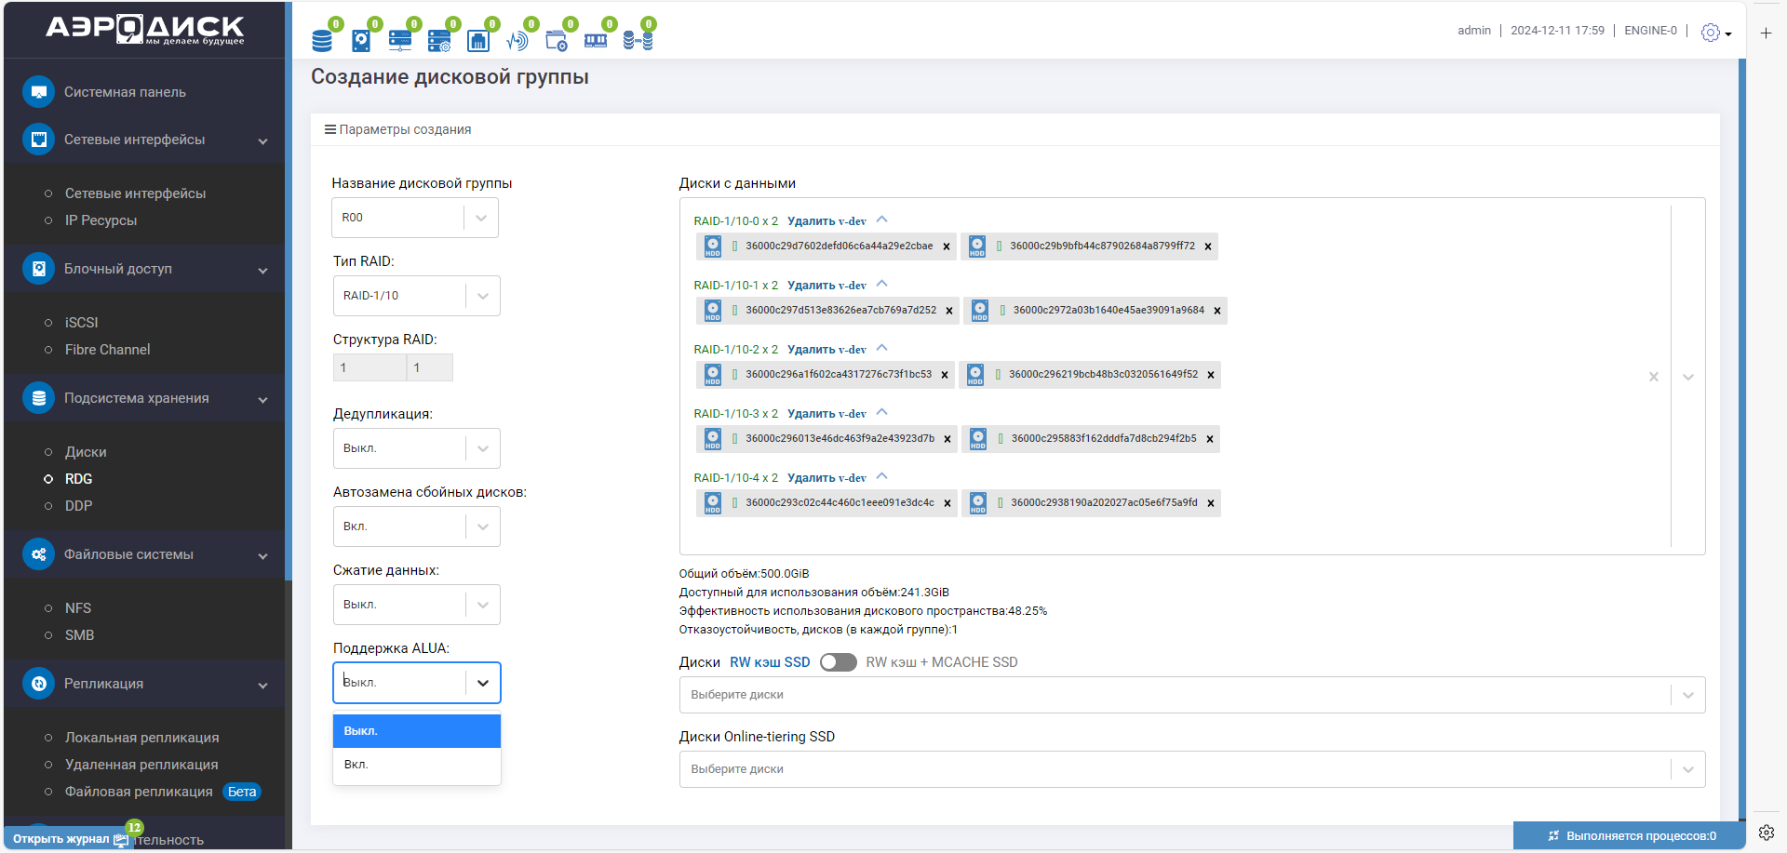The width and height of the screenshot is (1787, 853).
Task: Open the settings gear menu near ENGINE-0
Action: click(1715, 33)
